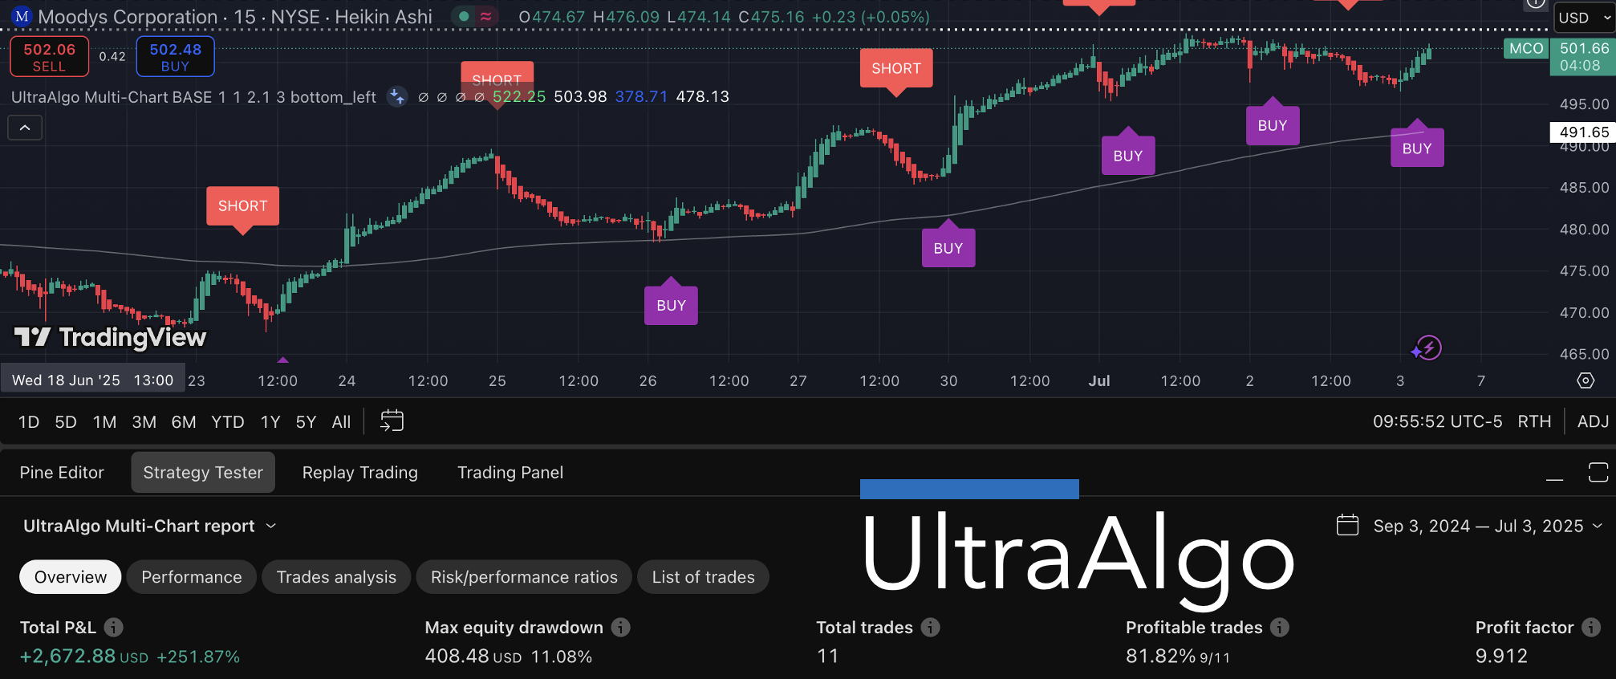Click the UltraAlgo strategy arrows icon in legend
The height and width of the screenshot is (679, 1616).
tap(397, 97)
